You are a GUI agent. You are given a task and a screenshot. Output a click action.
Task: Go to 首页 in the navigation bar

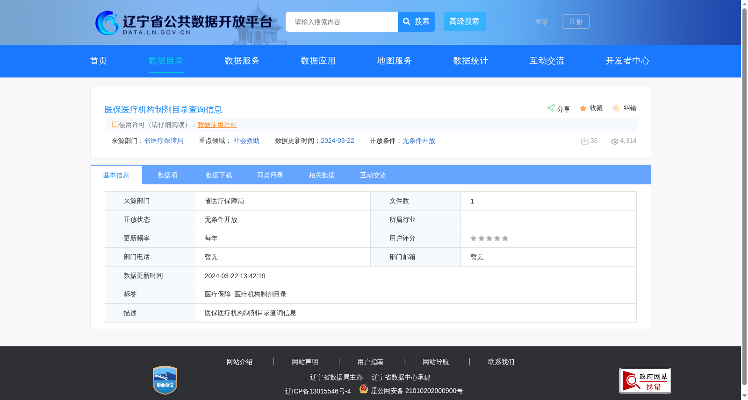[x=99, y=61]
